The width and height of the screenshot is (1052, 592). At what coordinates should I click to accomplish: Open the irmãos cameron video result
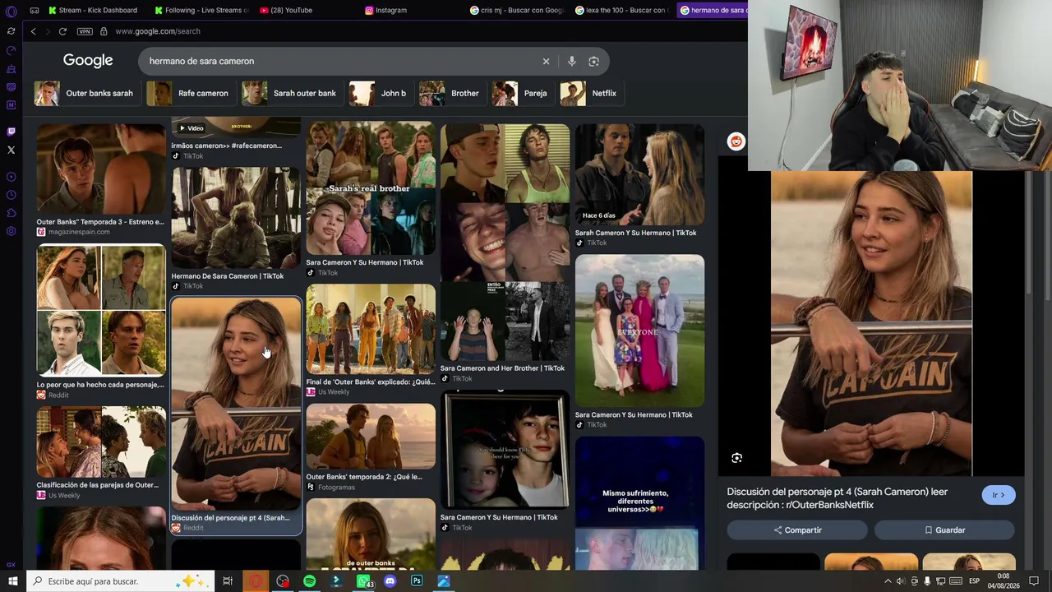(x=236, y=129)
